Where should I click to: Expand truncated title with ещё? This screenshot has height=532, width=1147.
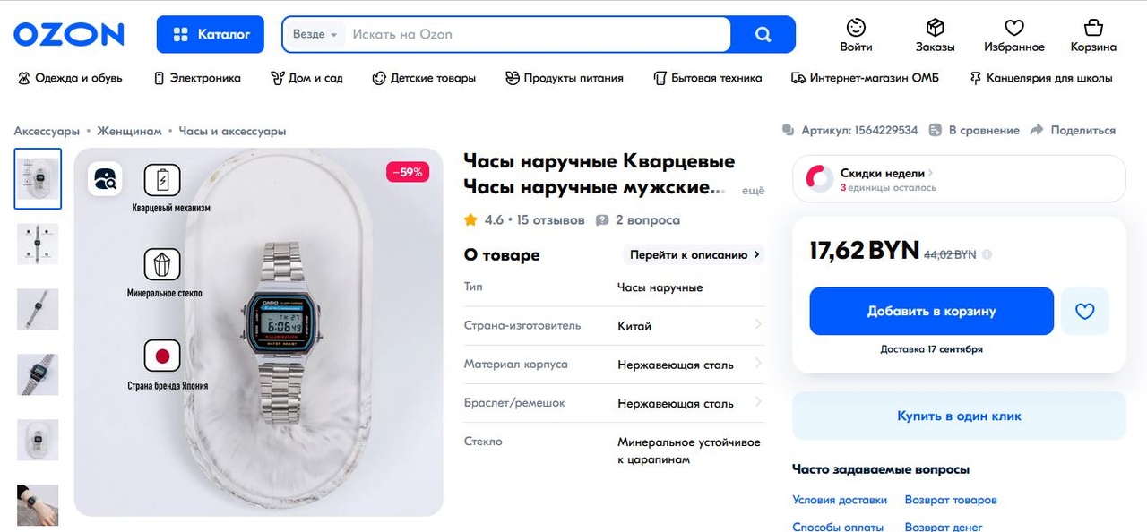pos(755,191)
